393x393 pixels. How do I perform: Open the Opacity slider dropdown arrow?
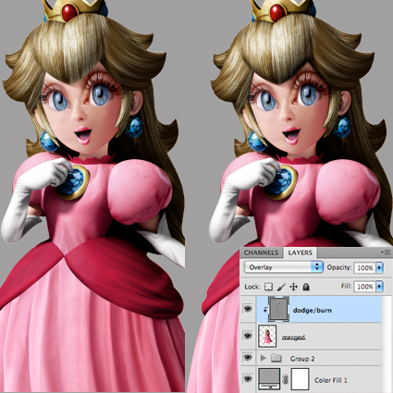[x=379, y=267]
